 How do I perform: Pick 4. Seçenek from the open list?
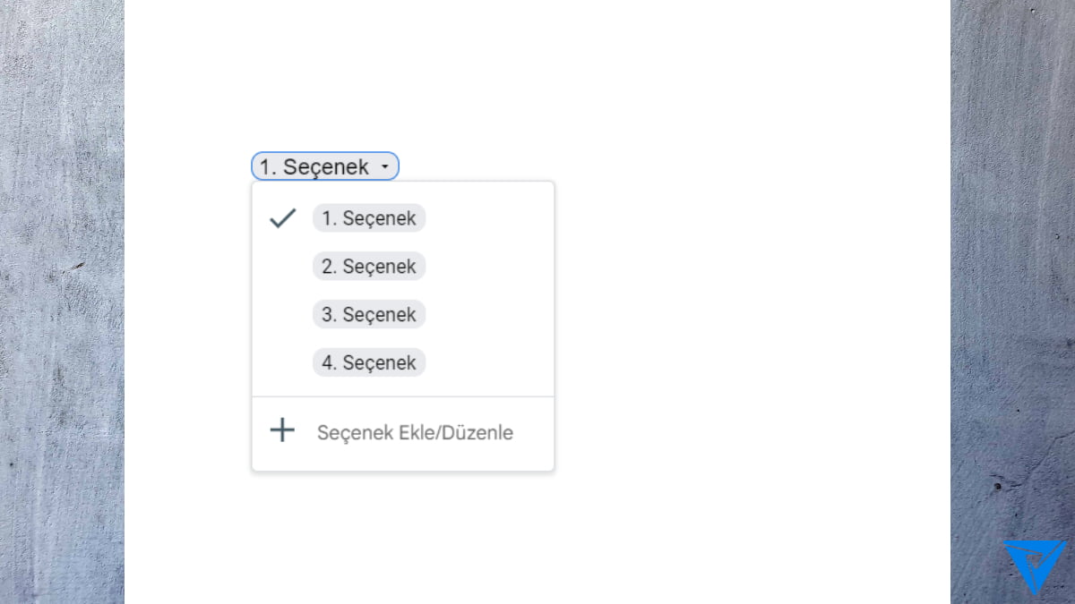[368, 362]
